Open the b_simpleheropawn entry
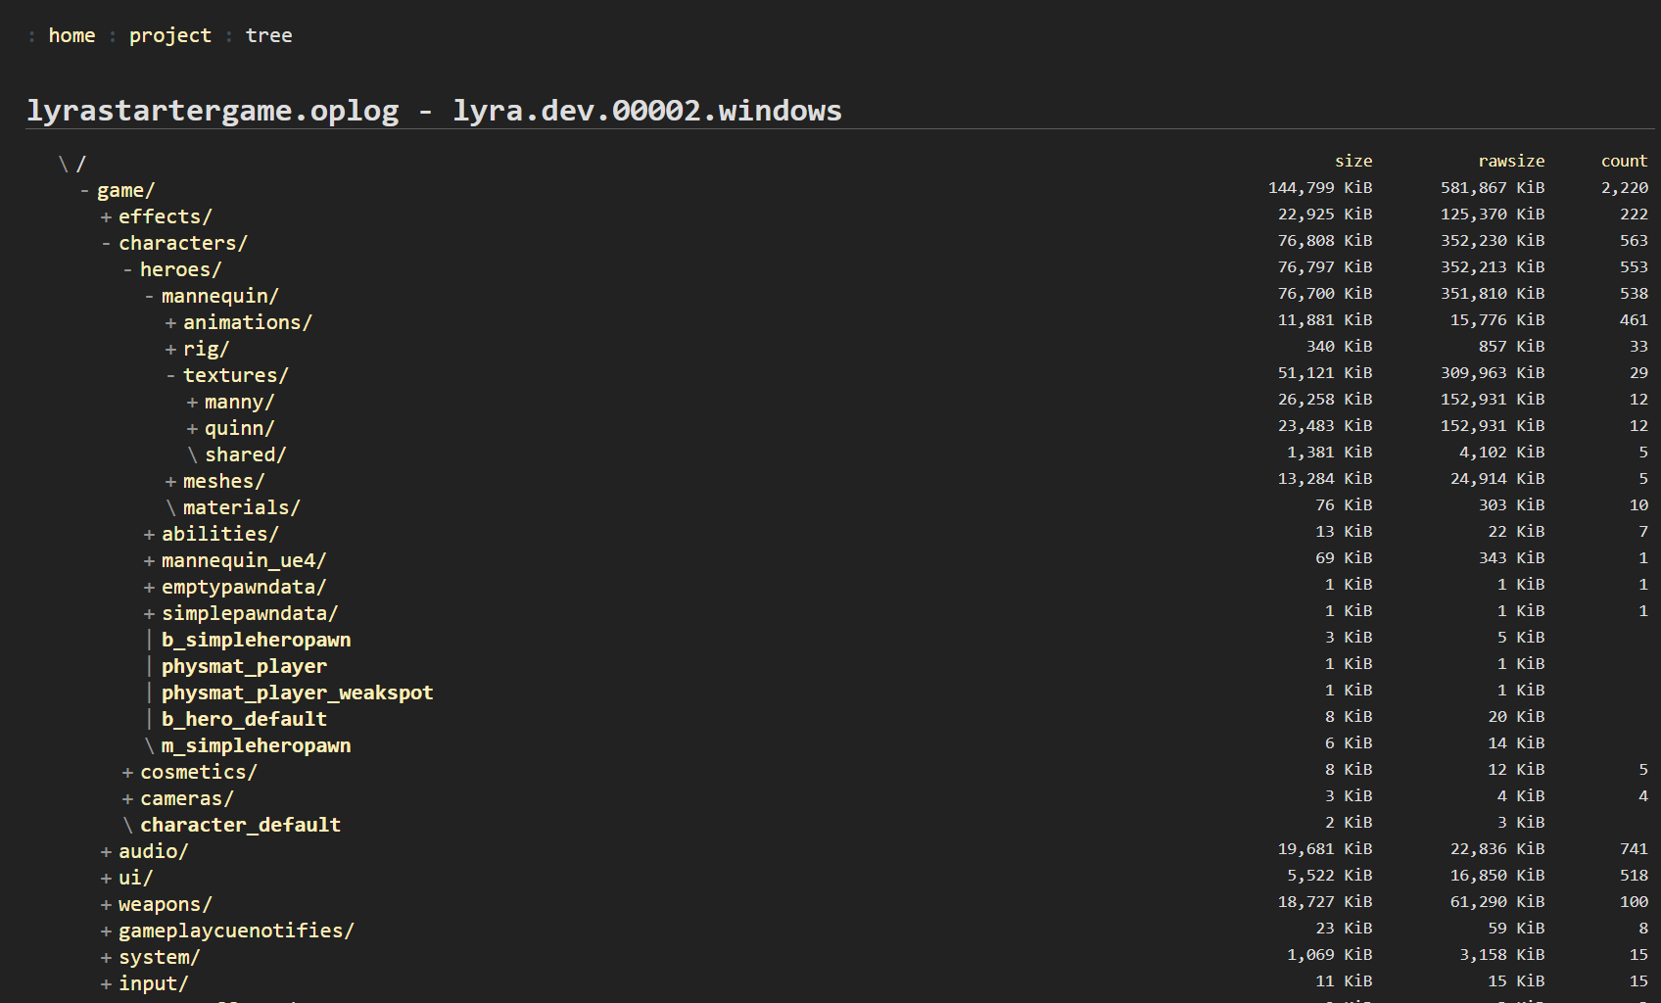1661x1003 pixels. tap(256, 640)
